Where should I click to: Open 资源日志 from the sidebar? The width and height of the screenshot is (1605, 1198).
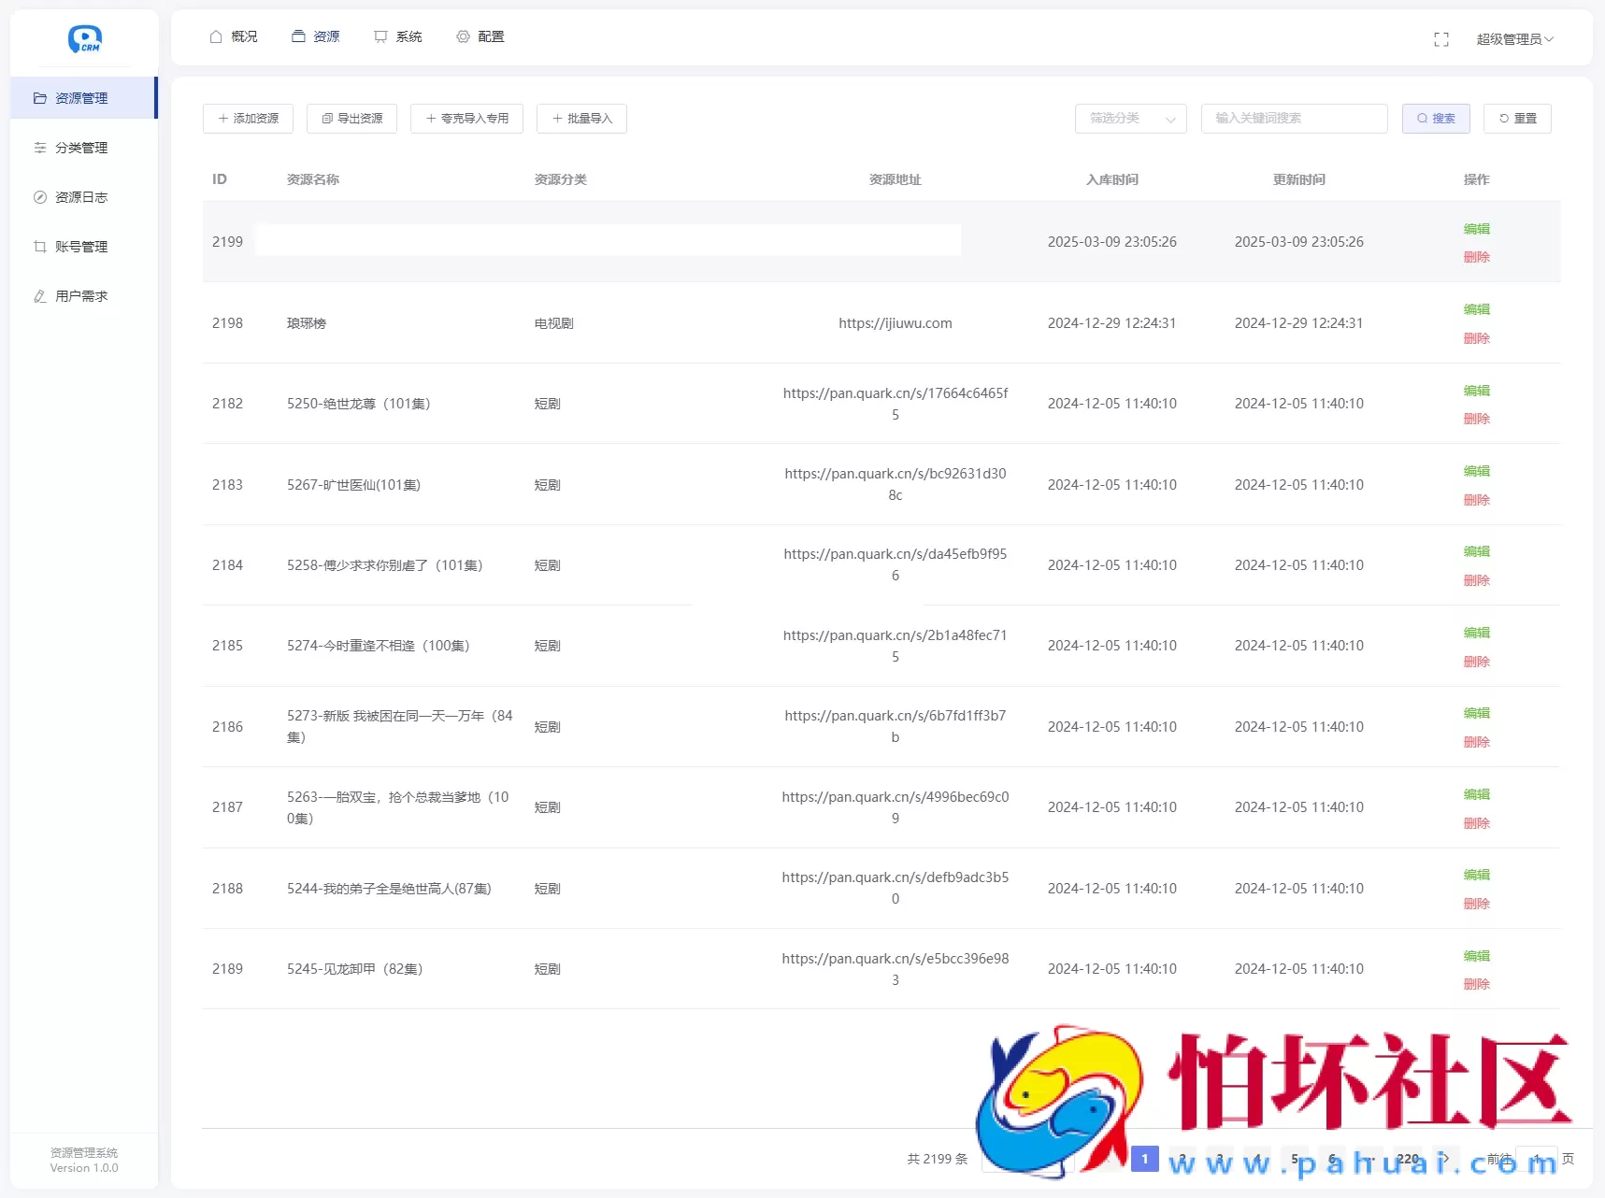81,196
